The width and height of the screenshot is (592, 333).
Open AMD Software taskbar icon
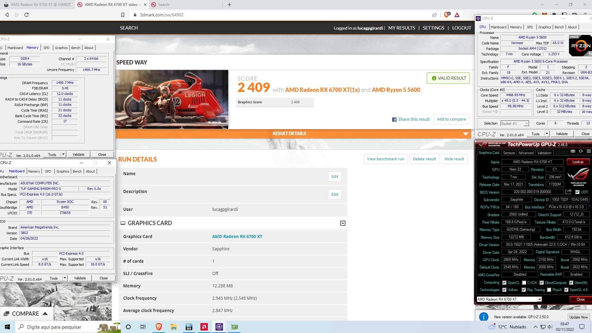pyautogui.click(x=204, y=327)
